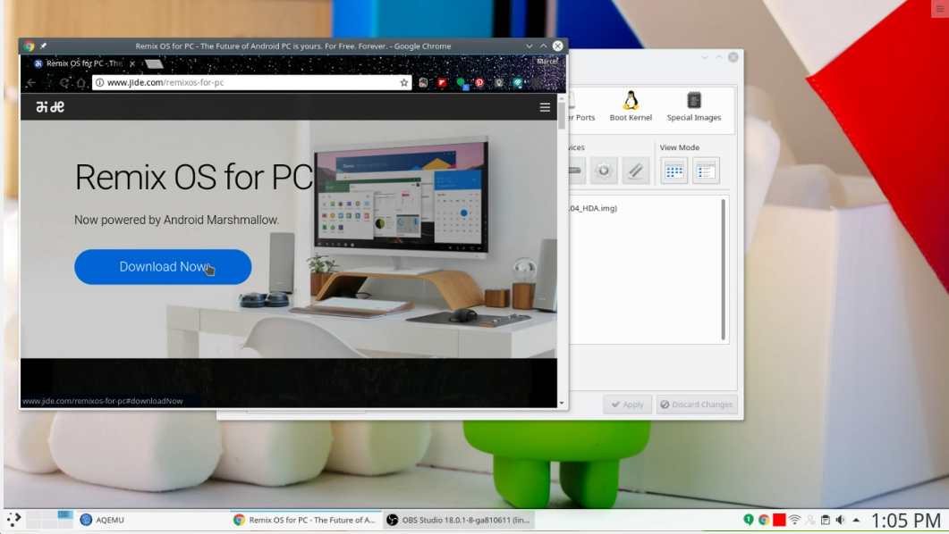Click the Download Now button
The height and width of the screenshot is (534, 949).
163,267
